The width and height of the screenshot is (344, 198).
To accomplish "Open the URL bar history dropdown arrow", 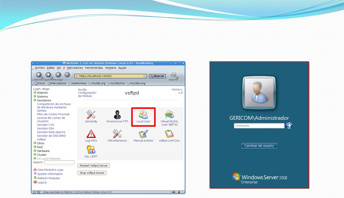I will 145,76.
